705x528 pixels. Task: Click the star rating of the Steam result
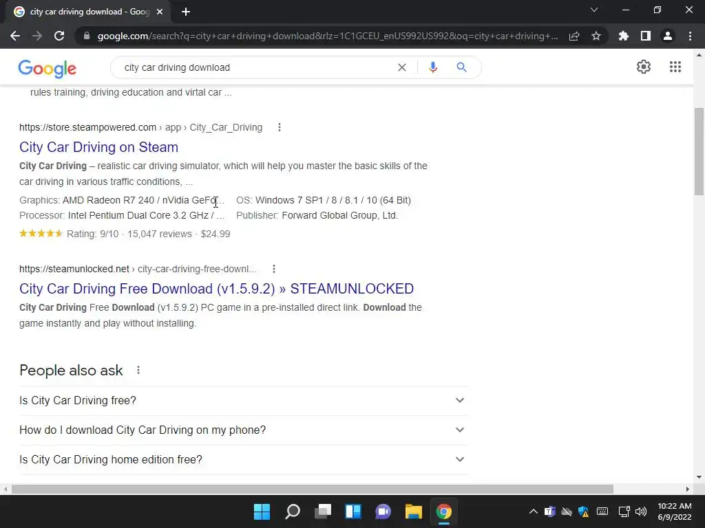click(x=41, y=234)
